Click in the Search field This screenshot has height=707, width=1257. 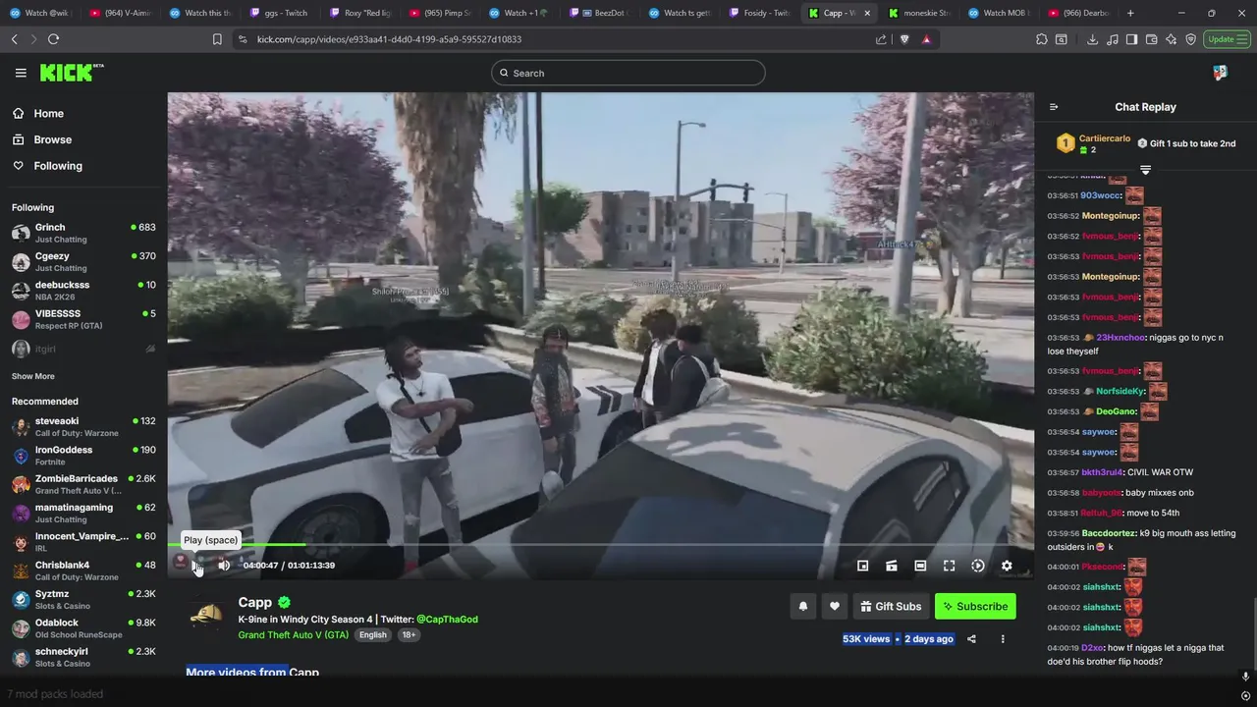pyautogui.click(x=628, y=73)
